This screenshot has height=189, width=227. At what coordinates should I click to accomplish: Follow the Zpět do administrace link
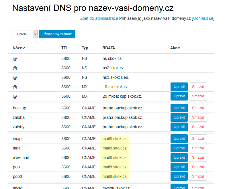click(99, 18)
